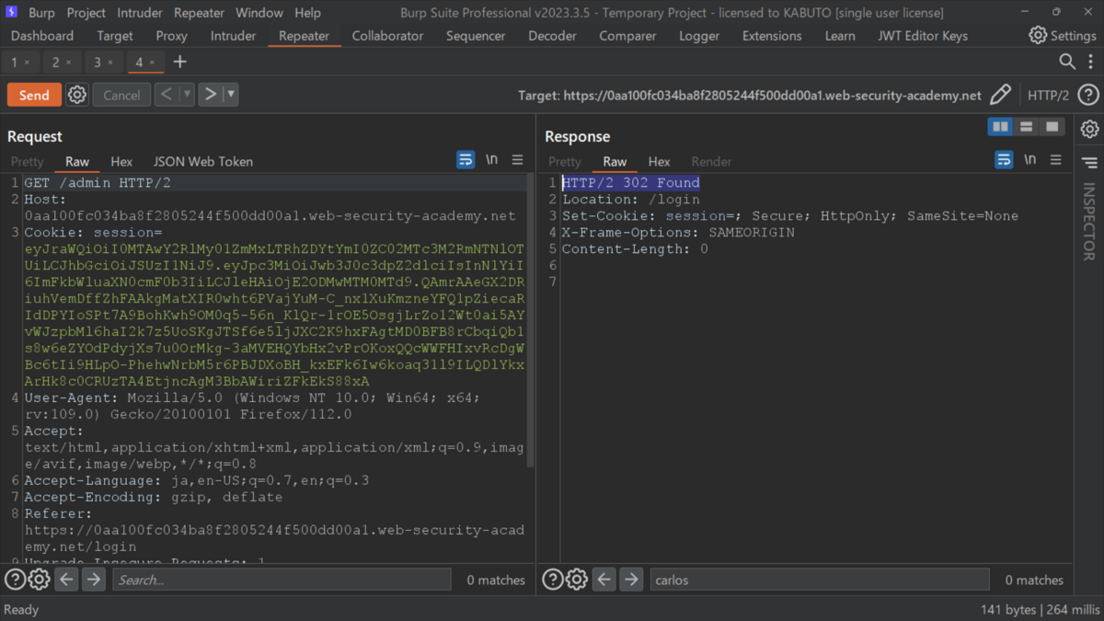The width and height of the screenshot is (1104, 621).
Task: Open search settings gear below Response viewer
Action: 576,580
